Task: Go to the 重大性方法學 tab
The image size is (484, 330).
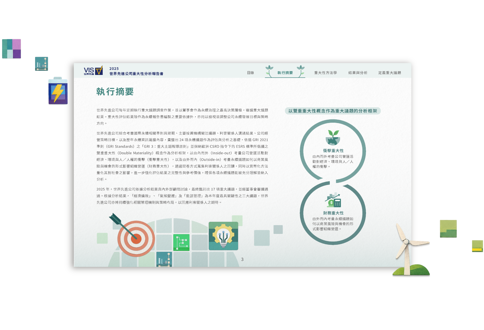Action: coord(325,73)
